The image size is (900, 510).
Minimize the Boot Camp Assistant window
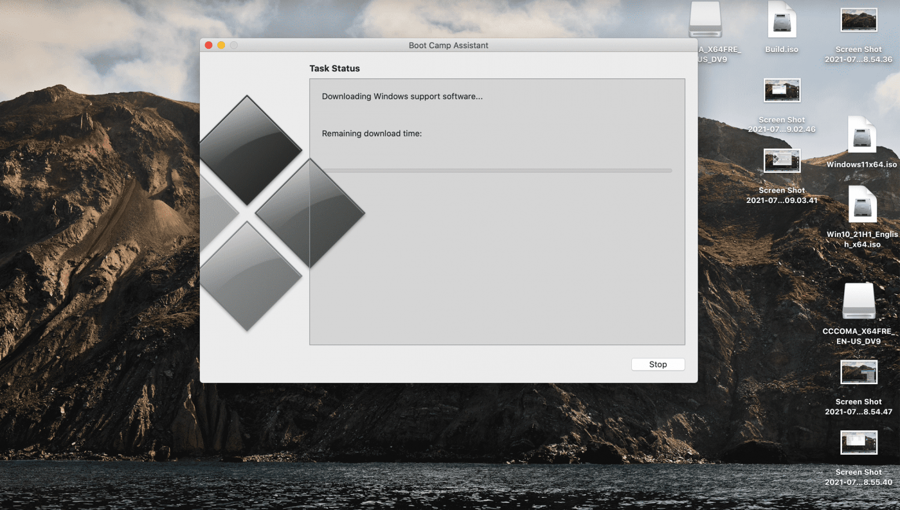point(220,45)
